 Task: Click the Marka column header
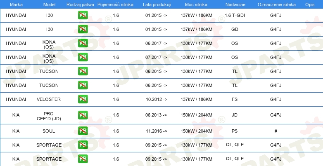click(16, 5)
